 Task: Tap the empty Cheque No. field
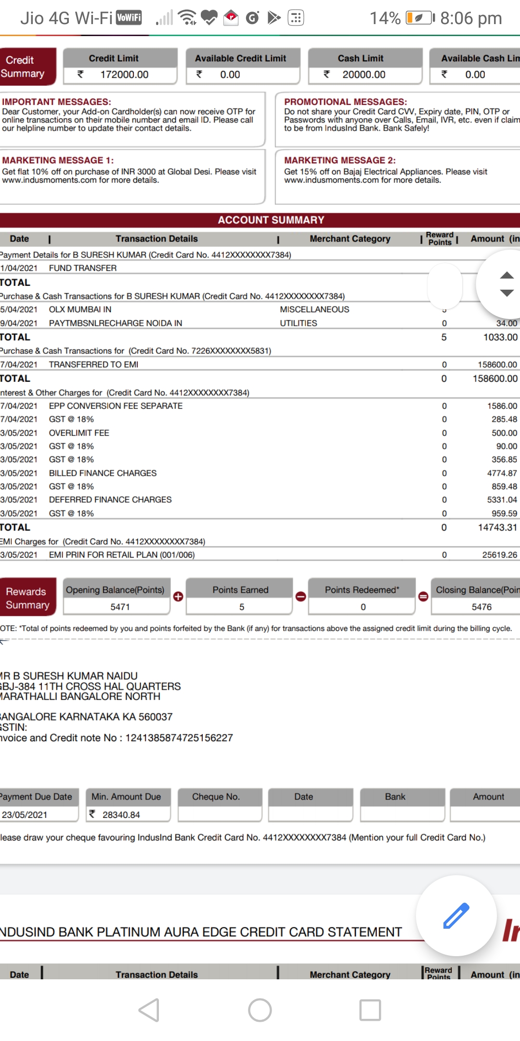click(220, 814)
